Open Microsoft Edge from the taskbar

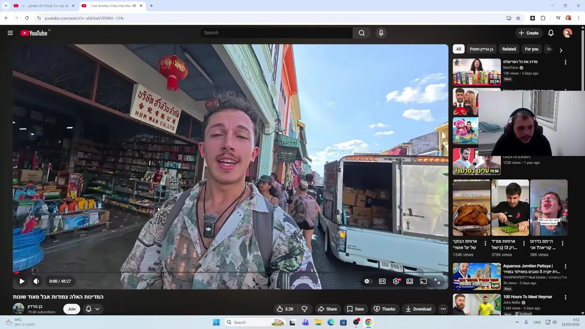pyautogui.click(x=331, y=322)
